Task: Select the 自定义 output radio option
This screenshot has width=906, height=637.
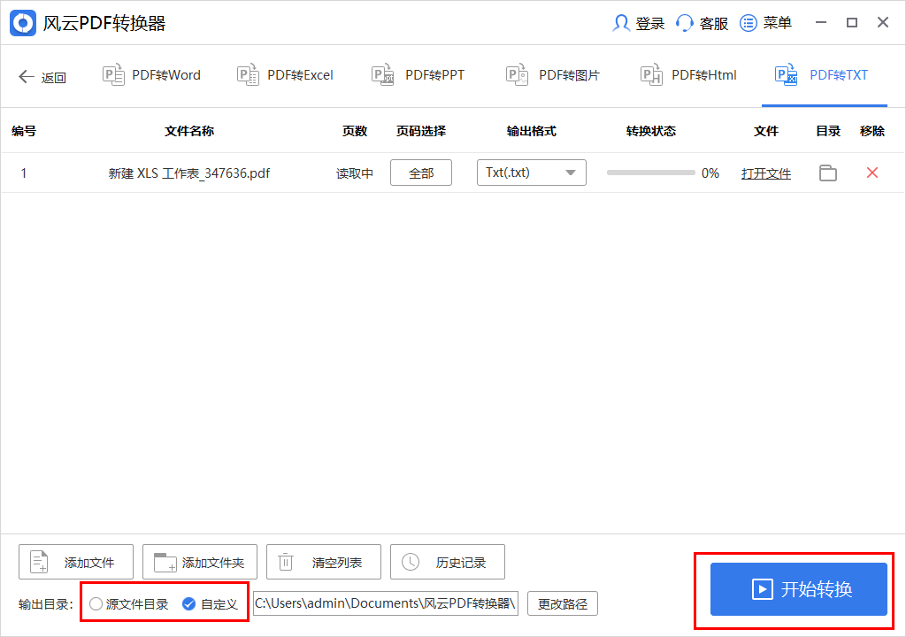Action: click(x=188, y=604)
